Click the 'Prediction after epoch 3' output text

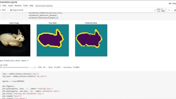[x=14, y=61]
